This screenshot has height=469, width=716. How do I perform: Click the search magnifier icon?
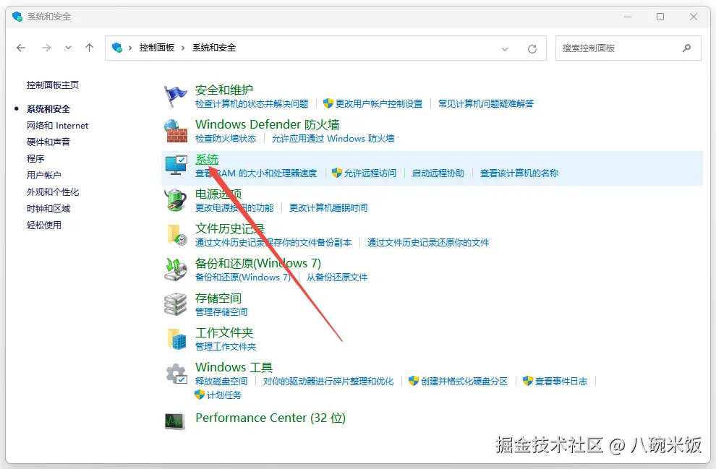coord(686,48)
